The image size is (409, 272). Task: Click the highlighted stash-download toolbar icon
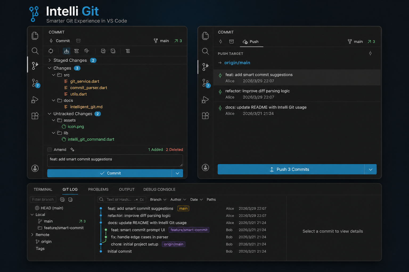(67, 51)
